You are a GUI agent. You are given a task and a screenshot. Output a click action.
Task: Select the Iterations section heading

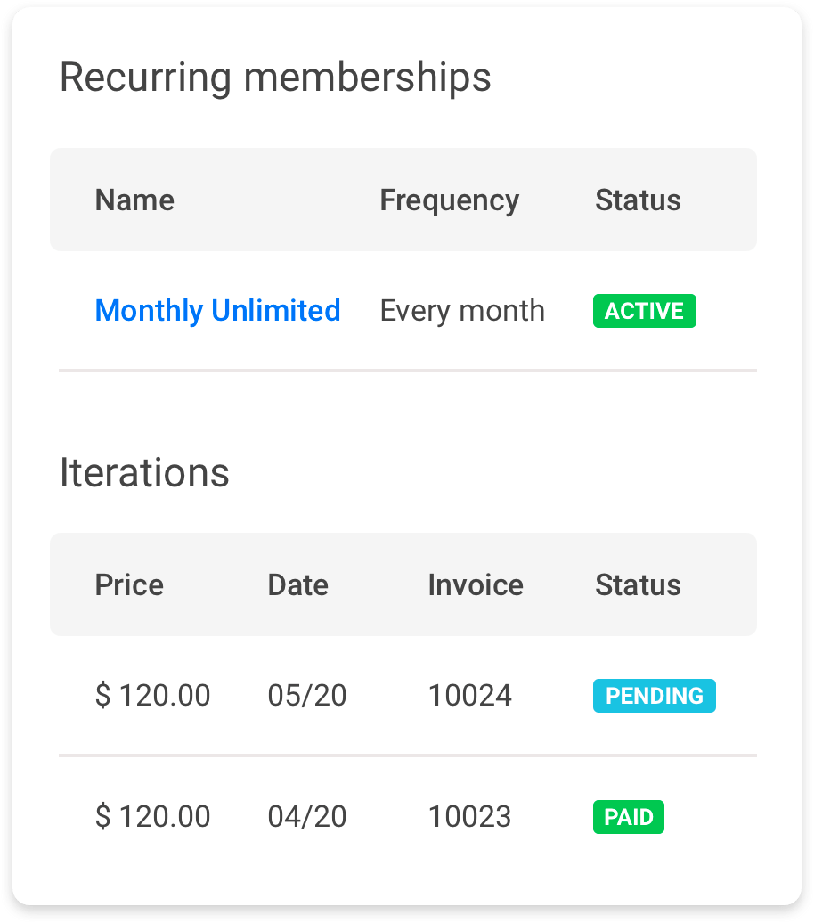point(144,472)
